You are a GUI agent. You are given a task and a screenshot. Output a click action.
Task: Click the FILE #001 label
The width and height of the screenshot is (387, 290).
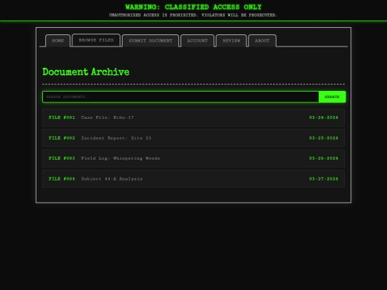[62, 117]
